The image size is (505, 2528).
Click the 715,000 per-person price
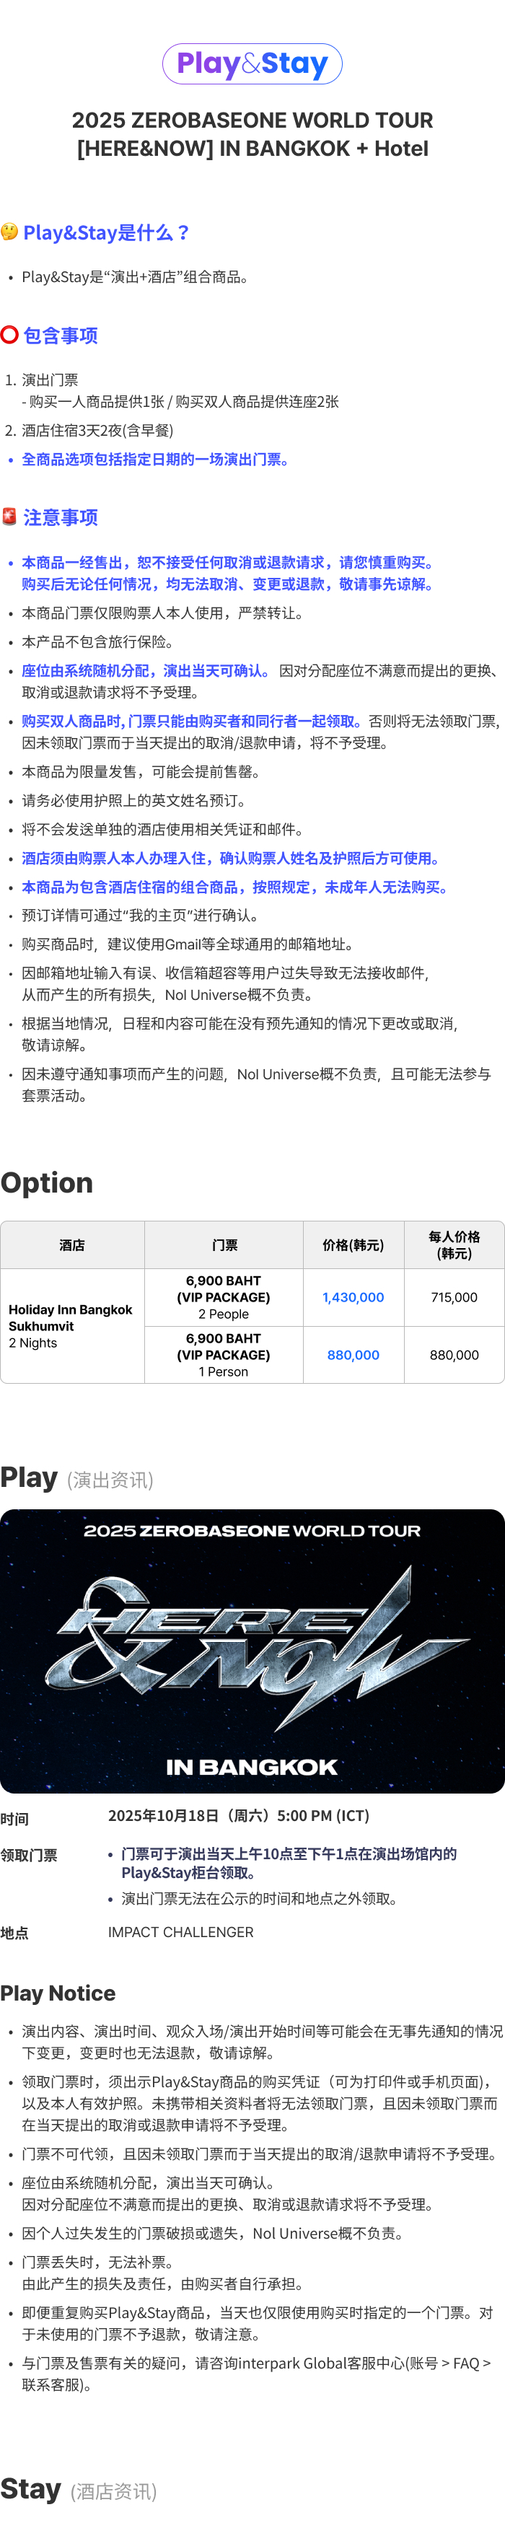point(454,1297)
